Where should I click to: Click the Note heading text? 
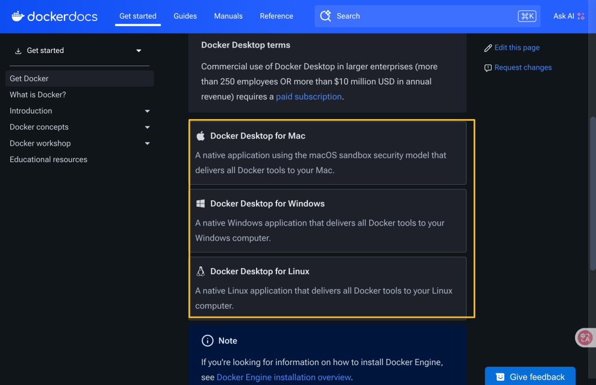[x=228, y=340]
